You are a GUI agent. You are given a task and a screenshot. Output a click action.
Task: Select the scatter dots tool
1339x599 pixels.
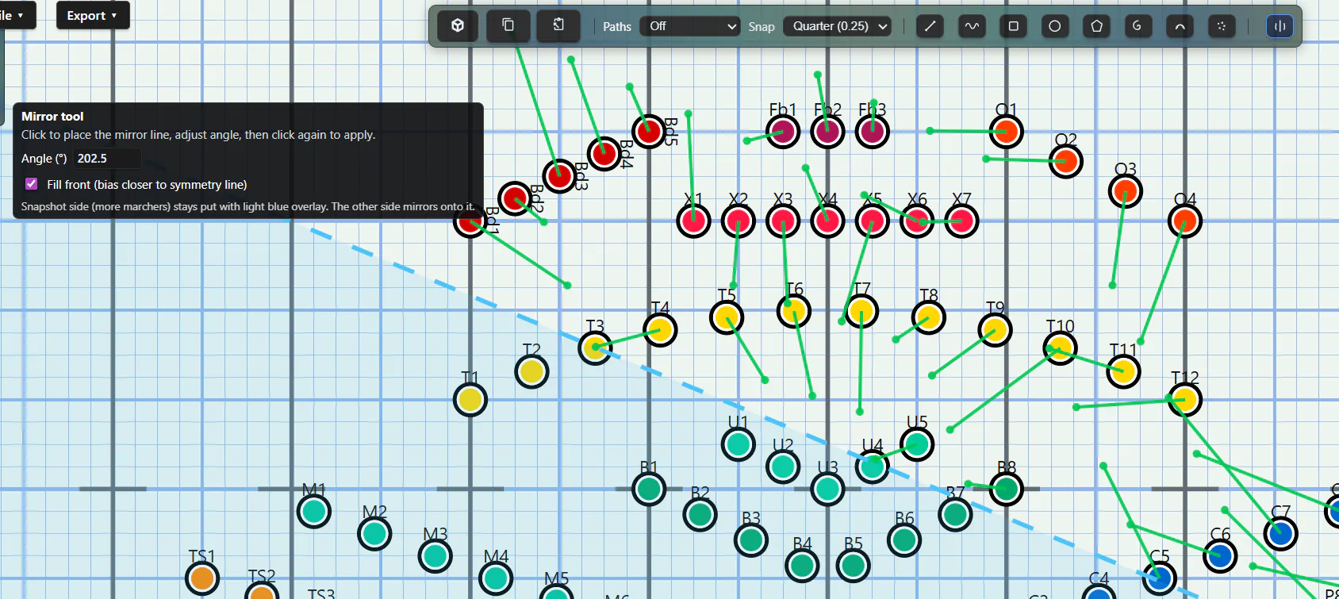coord(1222,26)
